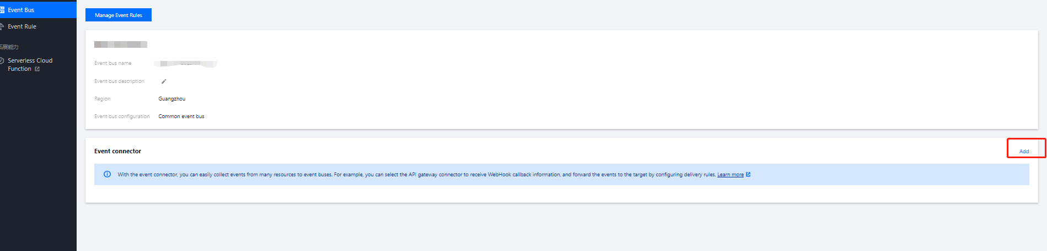
Task: Open the Event Bus menu item
Action: click(x=21, y=10)
